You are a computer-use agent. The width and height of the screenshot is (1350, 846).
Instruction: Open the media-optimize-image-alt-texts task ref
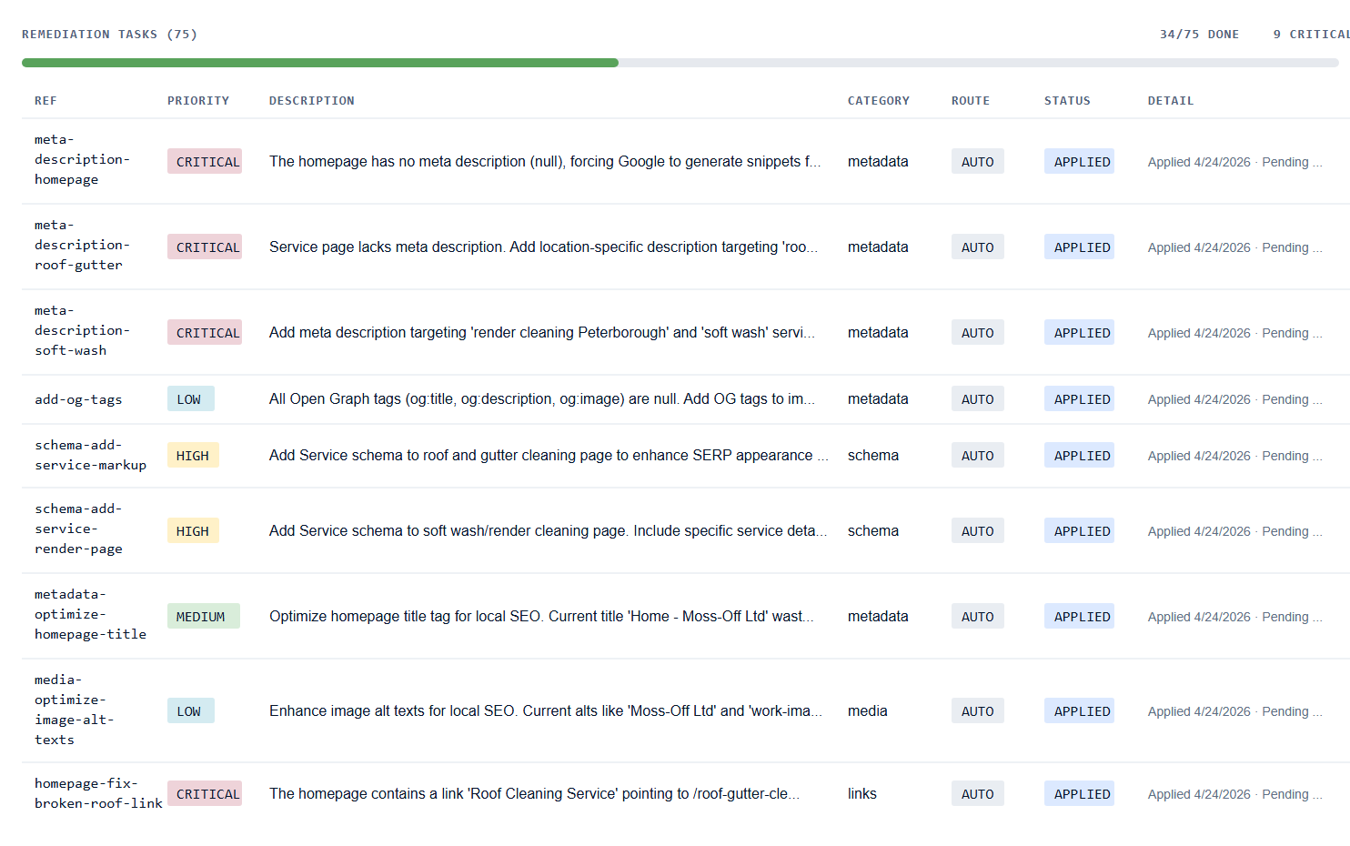coord(75,710)
